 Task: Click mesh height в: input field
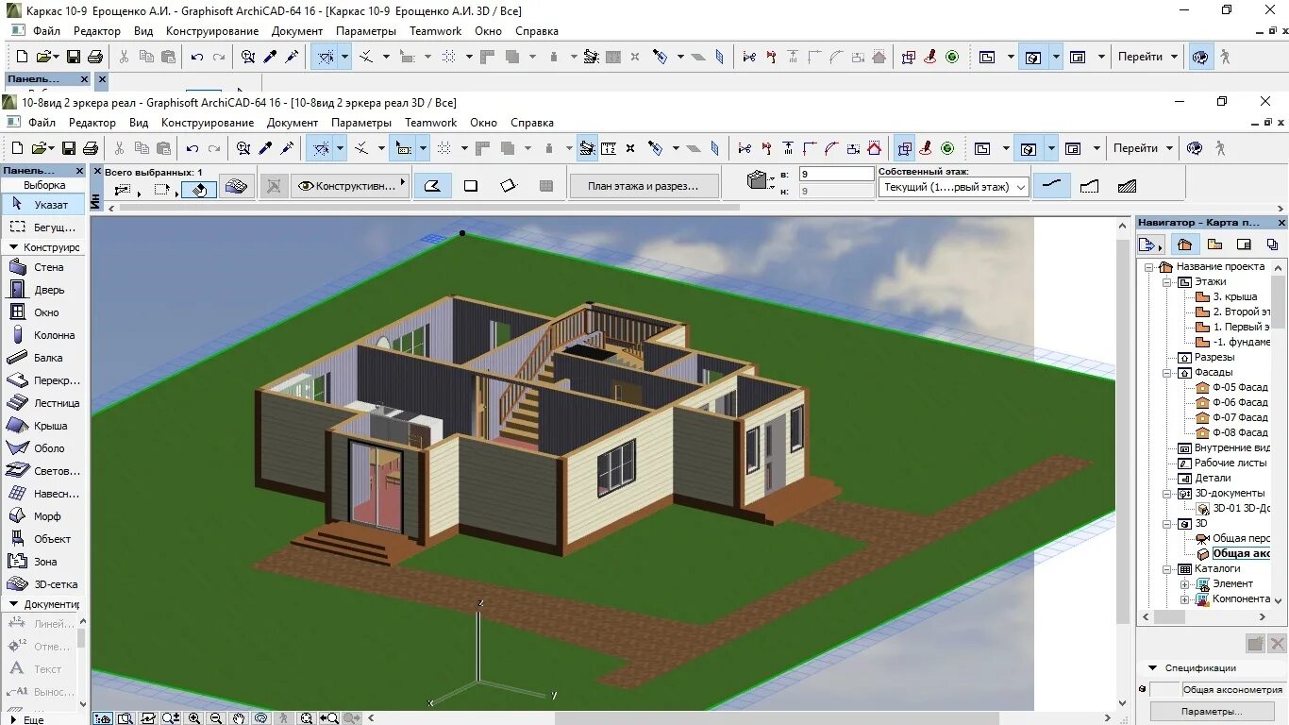coord(836,174)
